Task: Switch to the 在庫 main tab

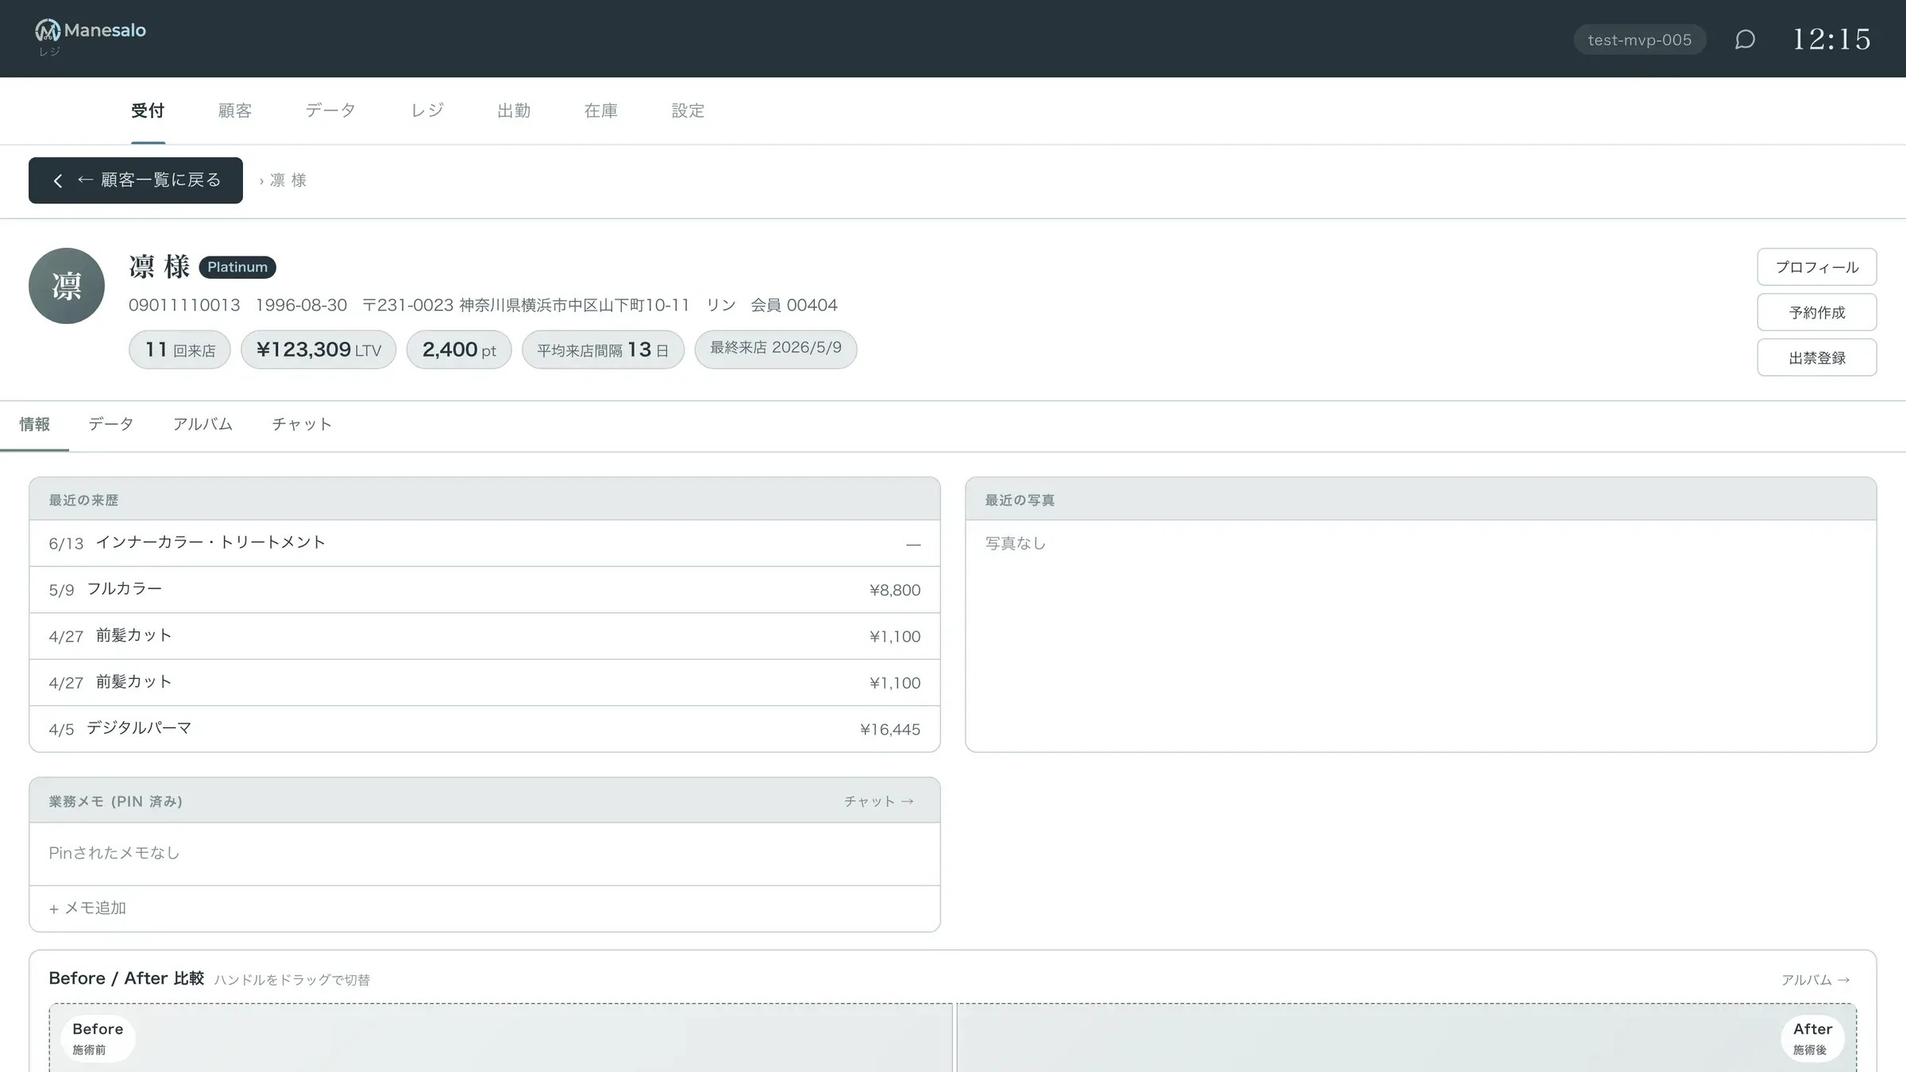Action: click(601, 110)
